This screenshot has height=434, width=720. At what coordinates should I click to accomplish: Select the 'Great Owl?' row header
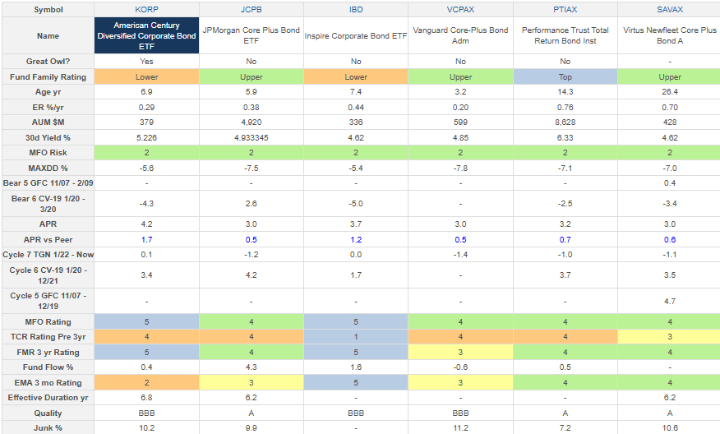coord(48,62)
